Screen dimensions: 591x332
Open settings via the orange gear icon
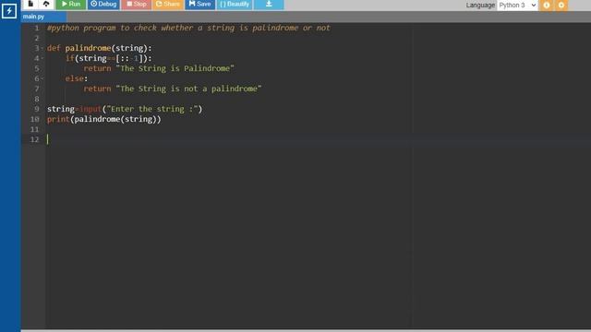(561, 6)
